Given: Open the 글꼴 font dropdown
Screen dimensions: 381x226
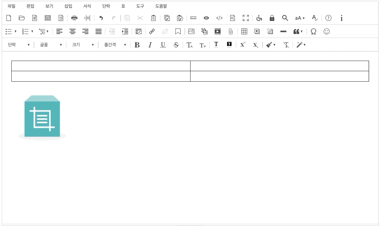Looking at the screenshot, I should point(51,45).
